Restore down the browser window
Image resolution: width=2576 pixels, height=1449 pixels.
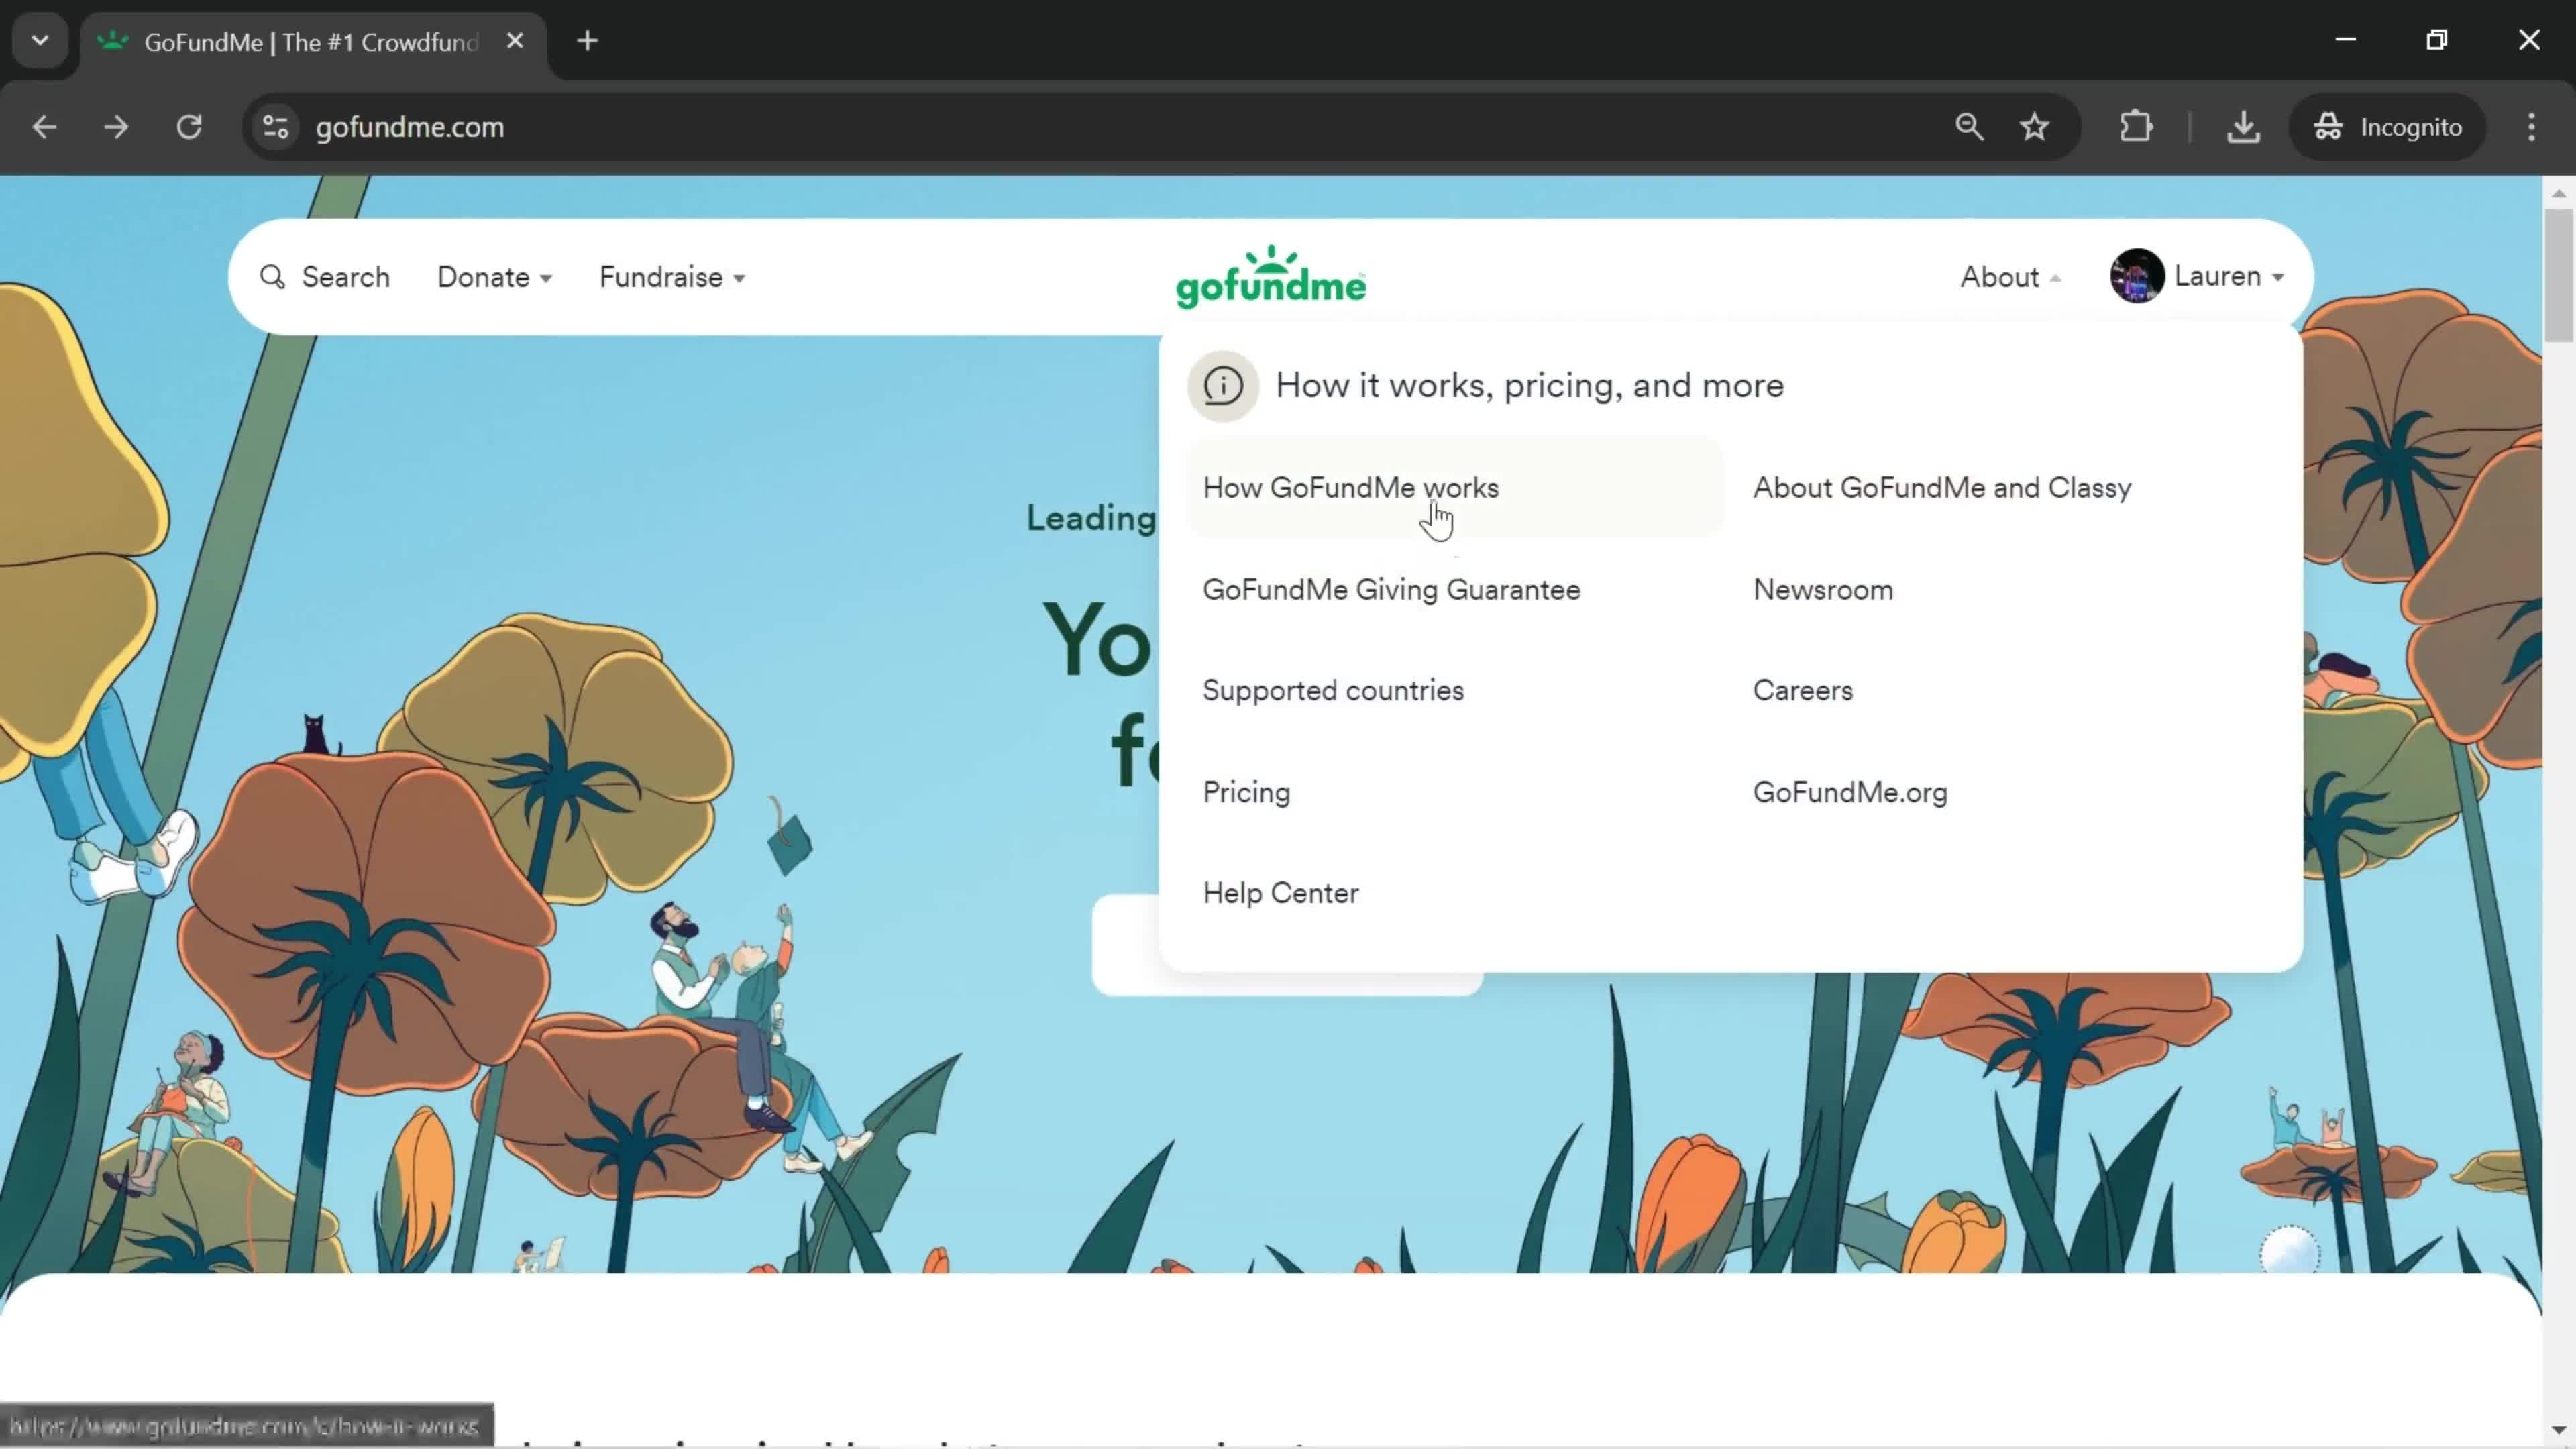tap(2437, 40)
